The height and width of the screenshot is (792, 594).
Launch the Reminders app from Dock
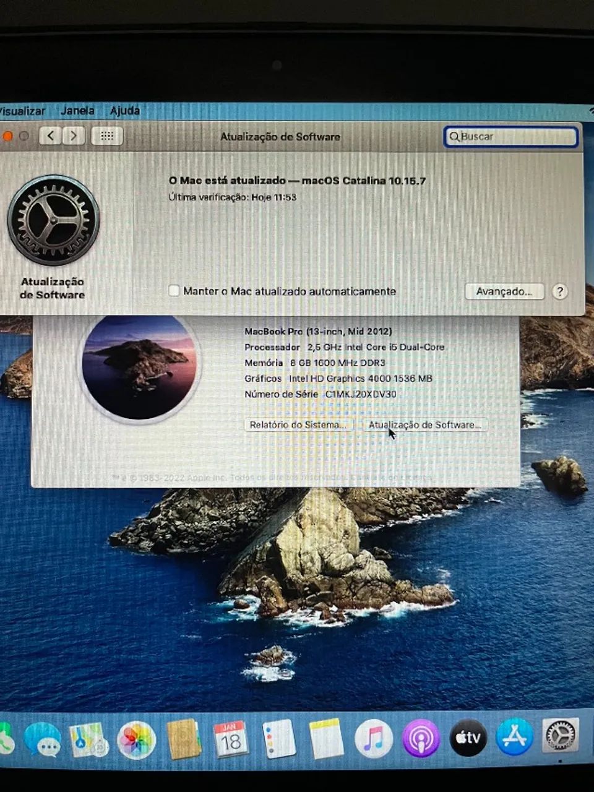pos(279,739)
